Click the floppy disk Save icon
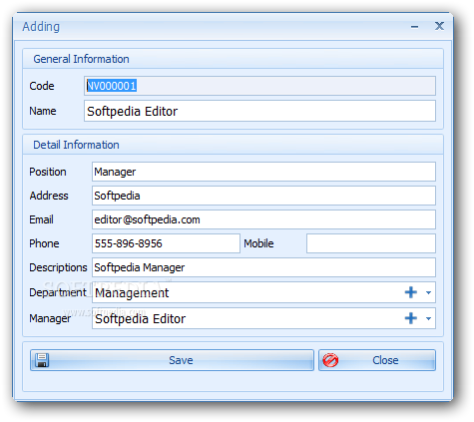474x422 pixels. (42, 360)
